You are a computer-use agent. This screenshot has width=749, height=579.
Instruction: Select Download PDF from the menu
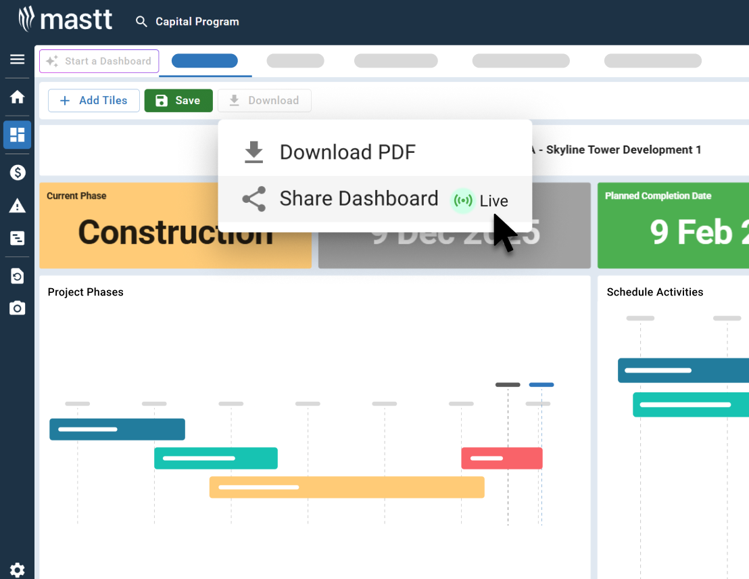coord(347,152)
